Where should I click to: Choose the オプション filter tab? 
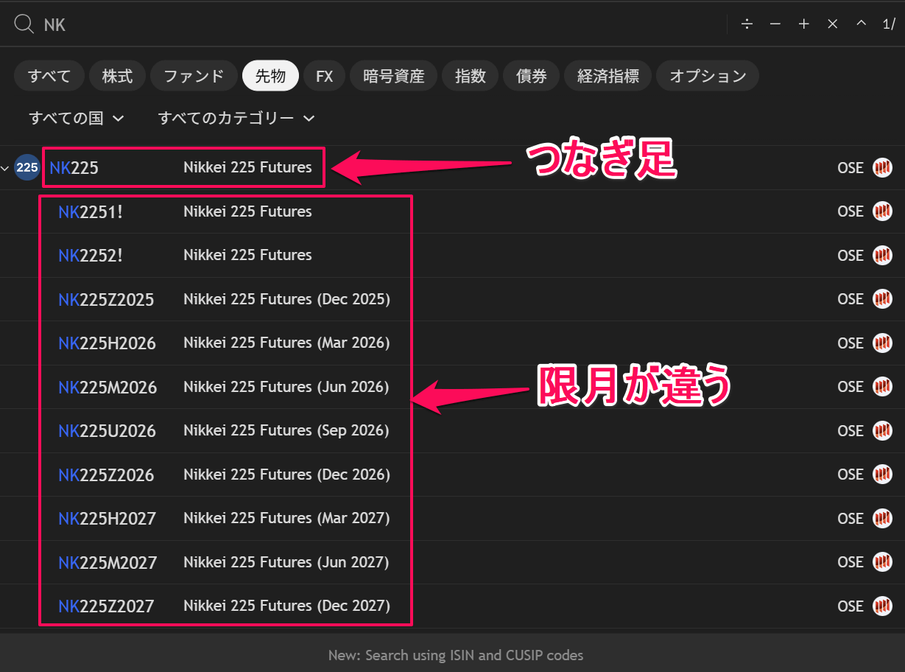pyautogui.click(x=708, y=76)
